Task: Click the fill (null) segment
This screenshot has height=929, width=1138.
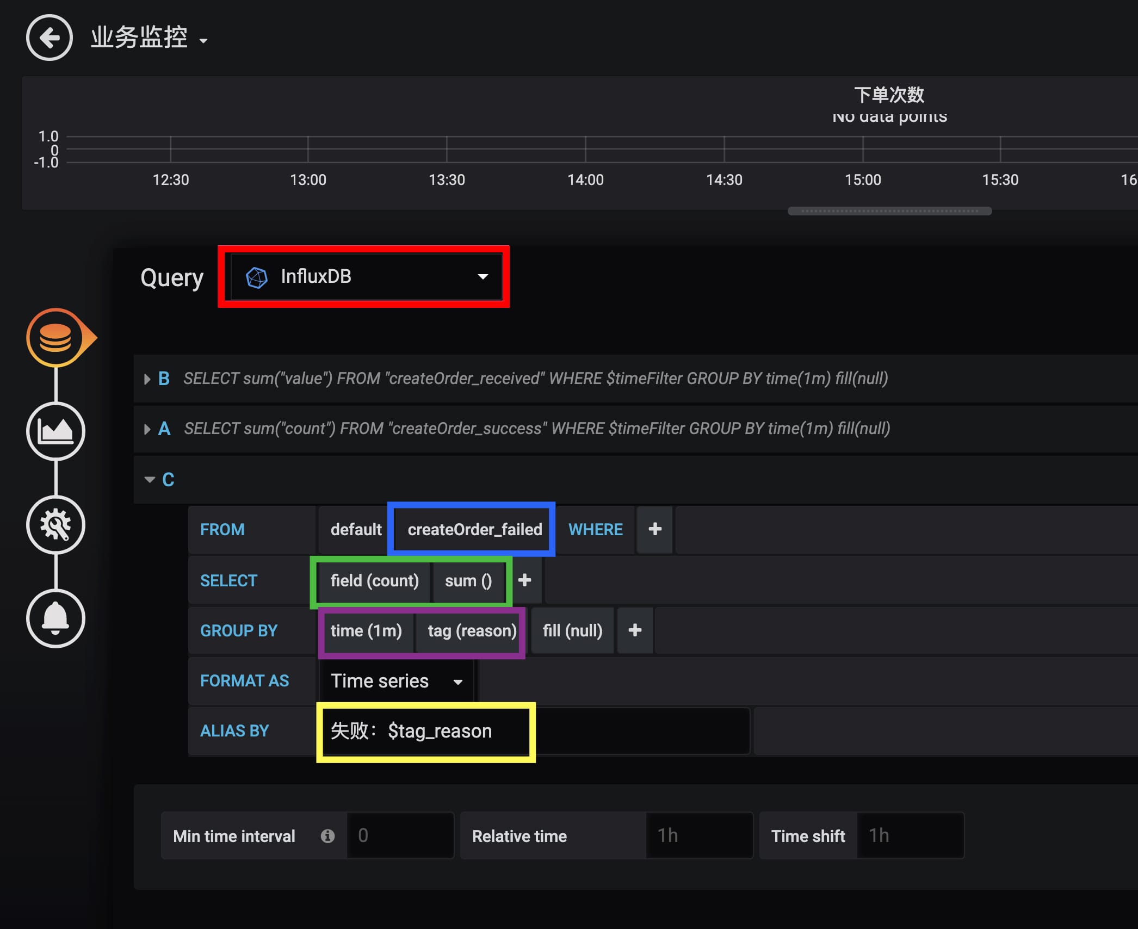Action: [572, 630]
